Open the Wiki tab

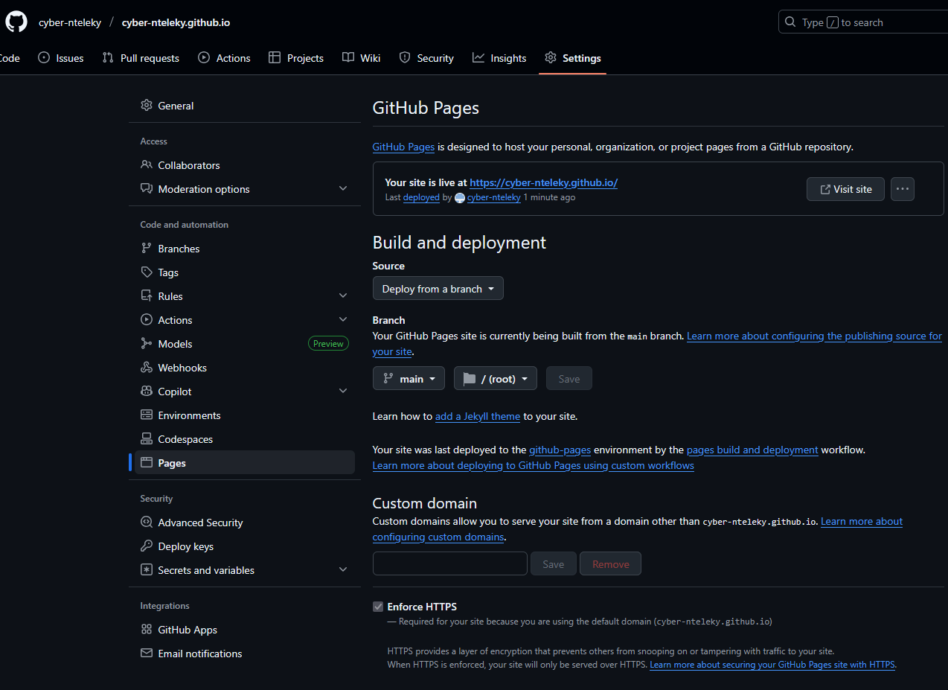coord(361,58)
